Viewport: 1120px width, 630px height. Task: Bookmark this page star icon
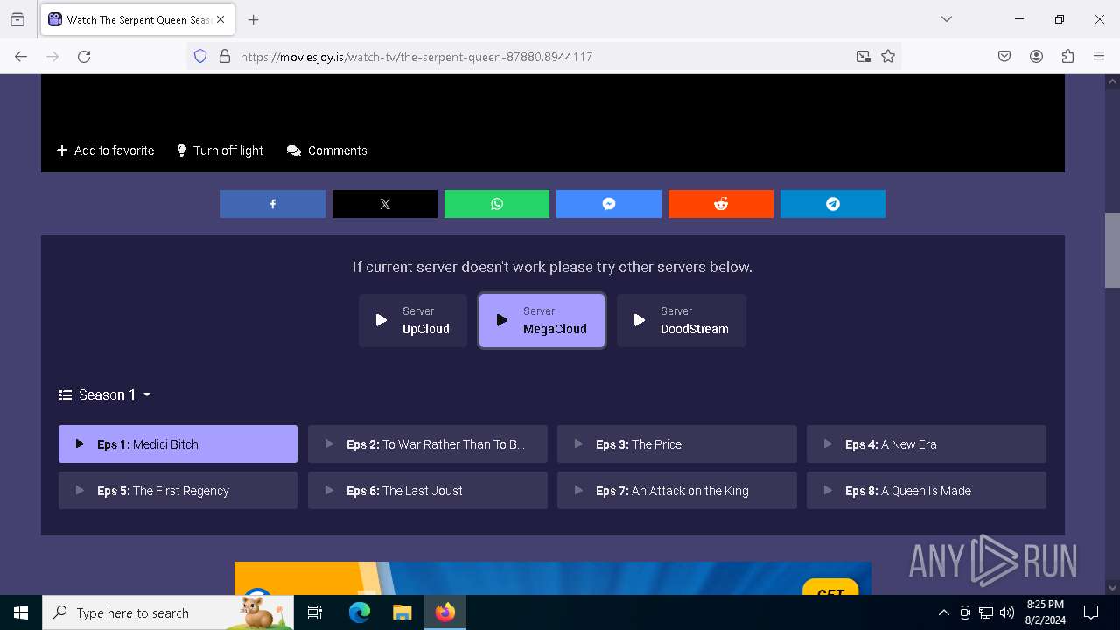[888, 56]
